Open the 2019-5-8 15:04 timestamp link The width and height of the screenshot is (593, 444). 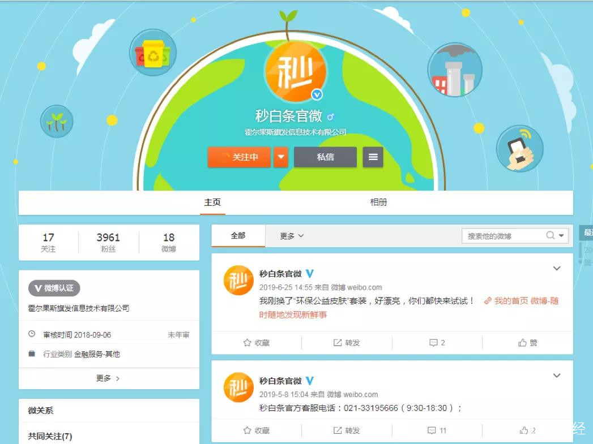(x=284, y=395)
